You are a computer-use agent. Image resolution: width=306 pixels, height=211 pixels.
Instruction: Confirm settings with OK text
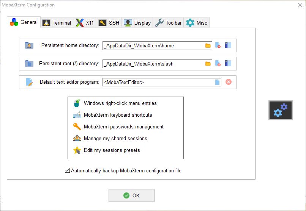click(136, 195)
